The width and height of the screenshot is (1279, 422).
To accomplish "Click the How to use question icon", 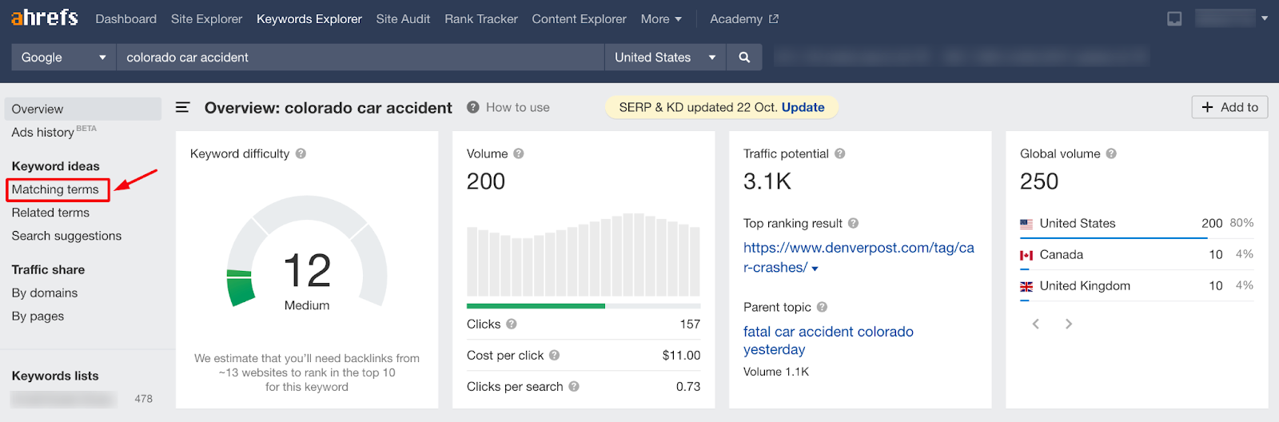I will click(x=473, y=107).
